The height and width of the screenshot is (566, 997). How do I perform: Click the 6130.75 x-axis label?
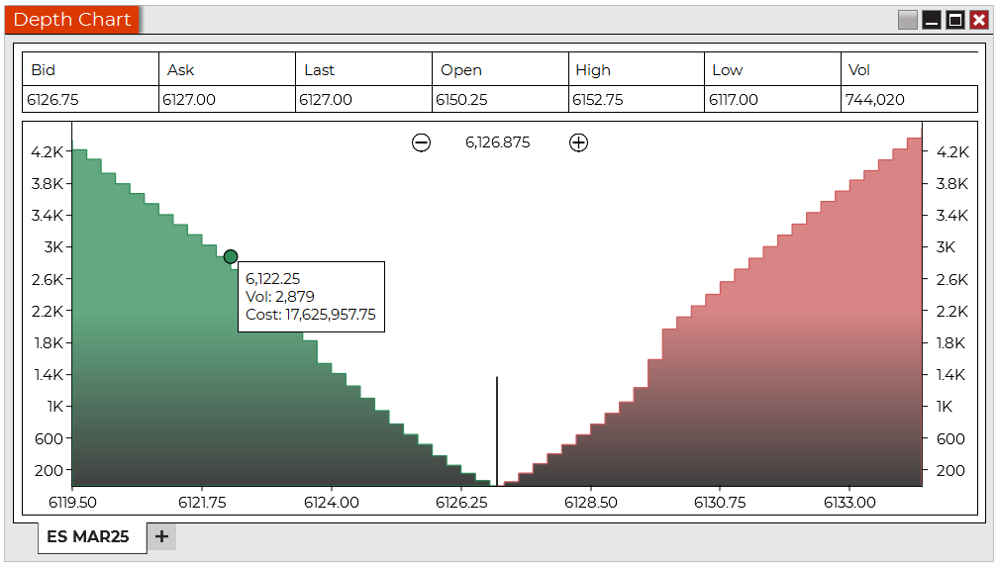click(720, 503)
